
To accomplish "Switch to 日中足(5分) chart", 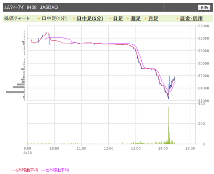I will (90, 18).
